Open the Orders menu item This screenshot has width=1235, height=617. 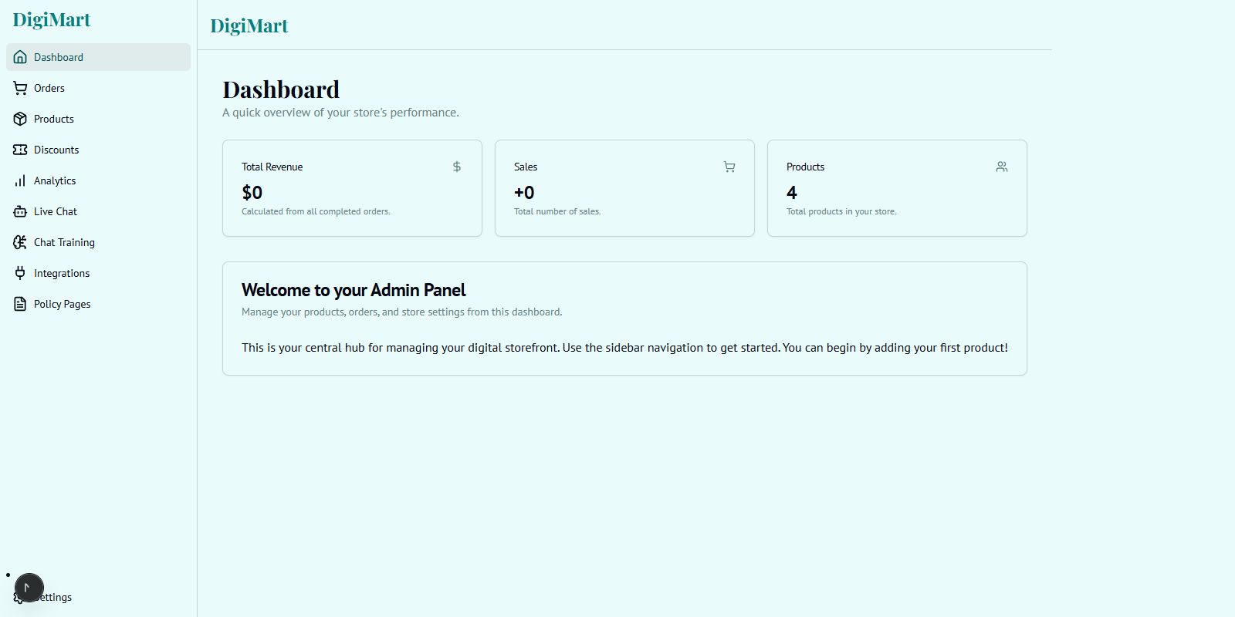coord(49,88)
